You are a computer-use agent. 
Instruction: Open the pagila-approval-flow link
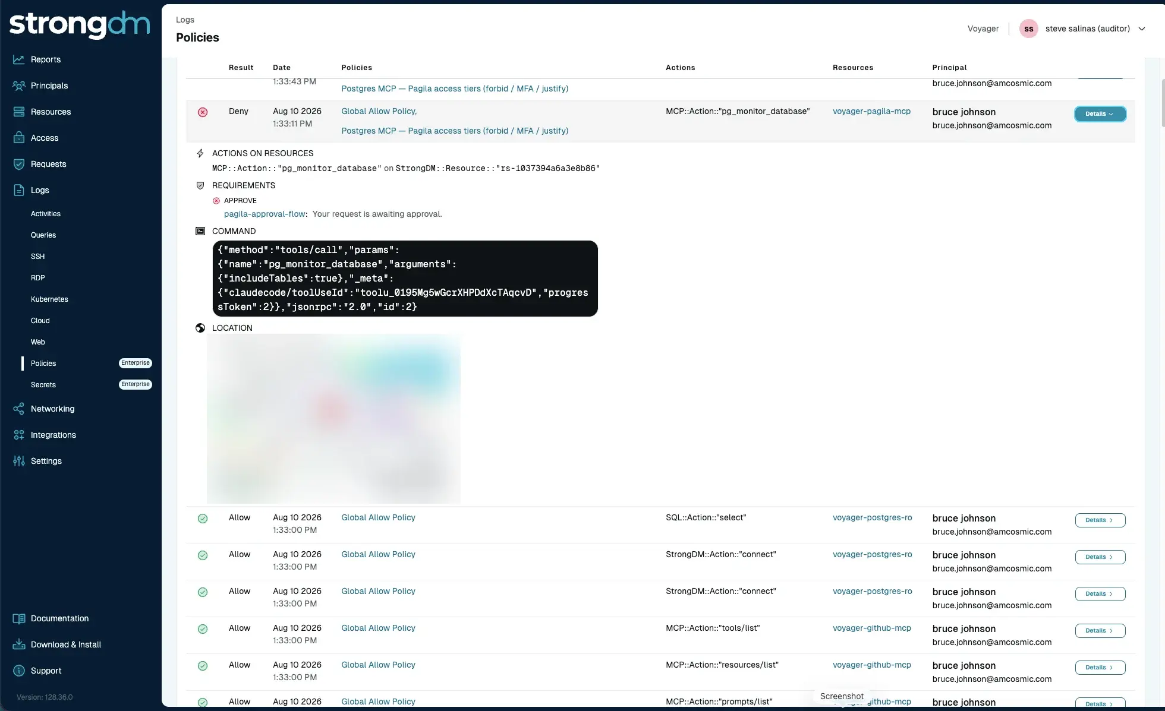point(265,214)
